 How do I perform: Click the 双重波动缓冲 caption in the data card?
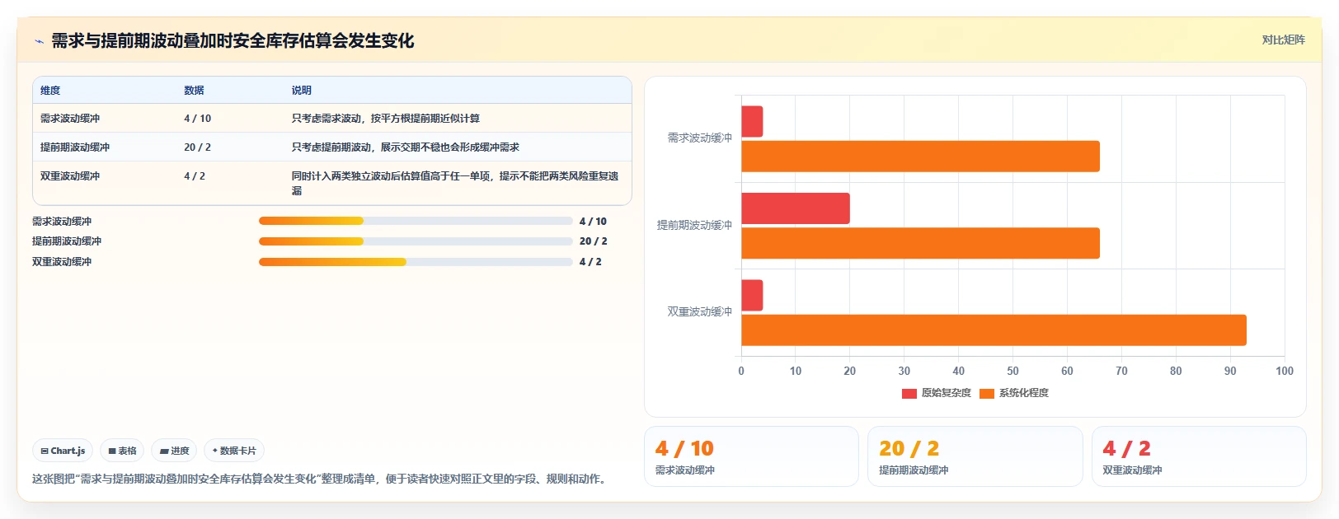(x=1132, y=470)
